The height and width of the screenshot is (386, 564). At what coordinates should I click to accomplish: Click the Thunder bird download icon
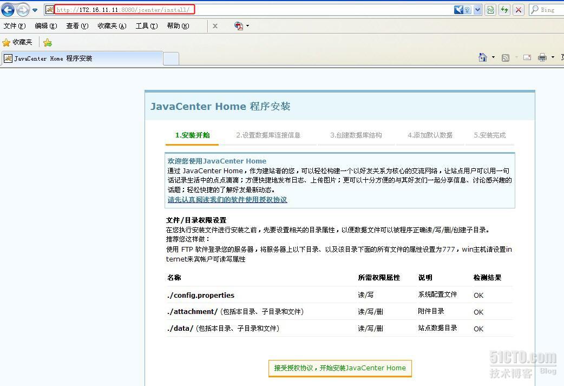pyautogui.click(x=458, y=10)
